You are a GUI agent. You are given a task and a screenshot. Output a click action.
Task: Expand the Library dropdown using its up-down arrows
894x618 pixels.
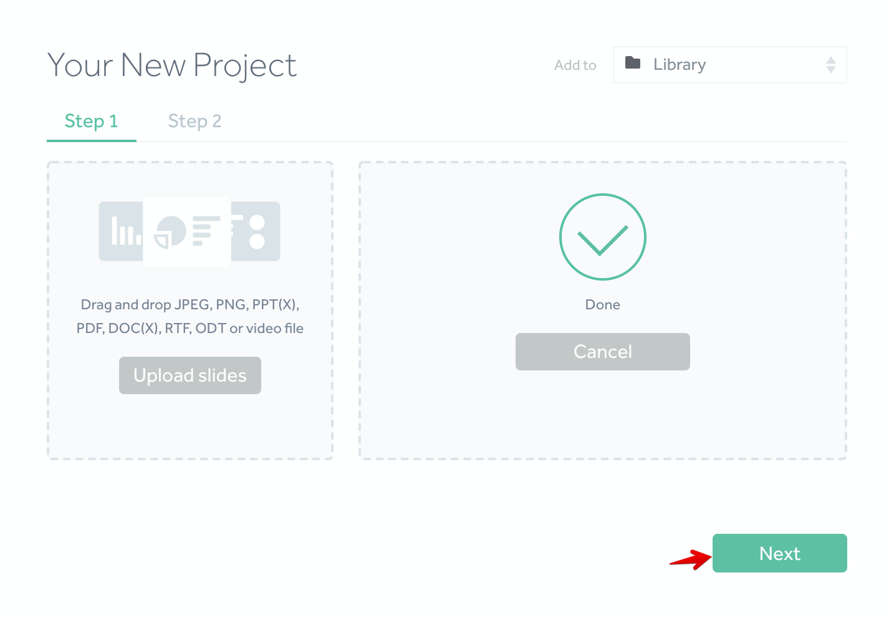coord(830,65)
